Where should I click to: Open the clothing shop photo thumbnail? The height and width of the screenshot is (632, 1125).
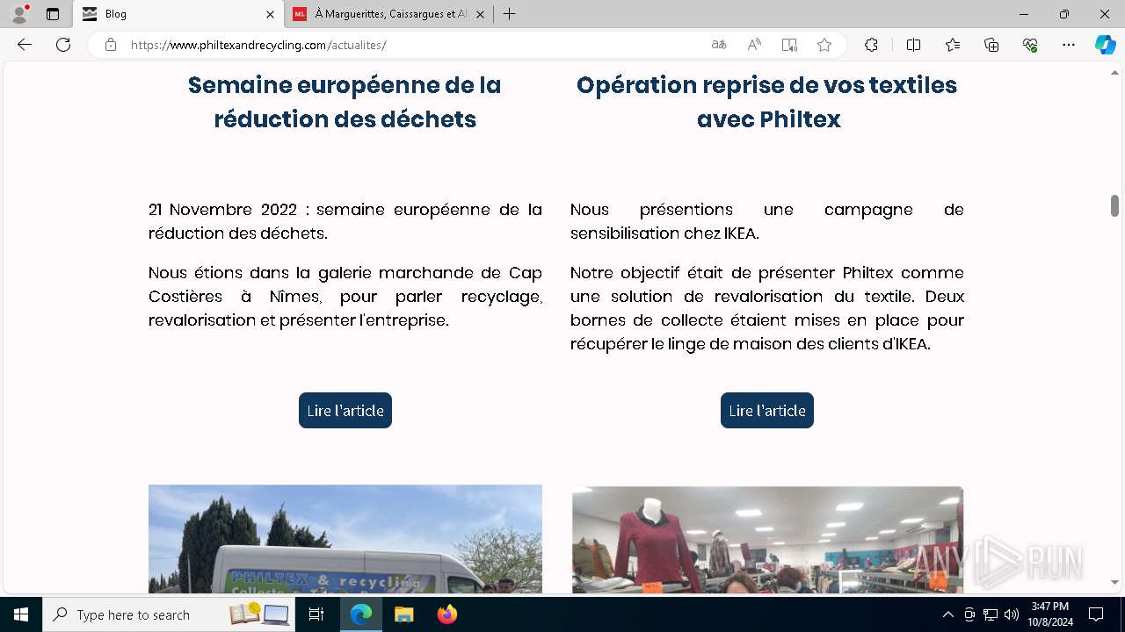coord(767,539)
